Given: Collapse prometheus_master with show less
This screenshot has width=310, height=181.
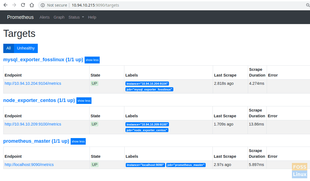Looking at the screenshot, I should [78, 141].
